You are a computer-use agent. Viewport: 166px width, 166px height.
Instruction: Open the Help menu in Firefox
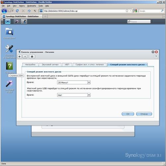coord(47,6)
